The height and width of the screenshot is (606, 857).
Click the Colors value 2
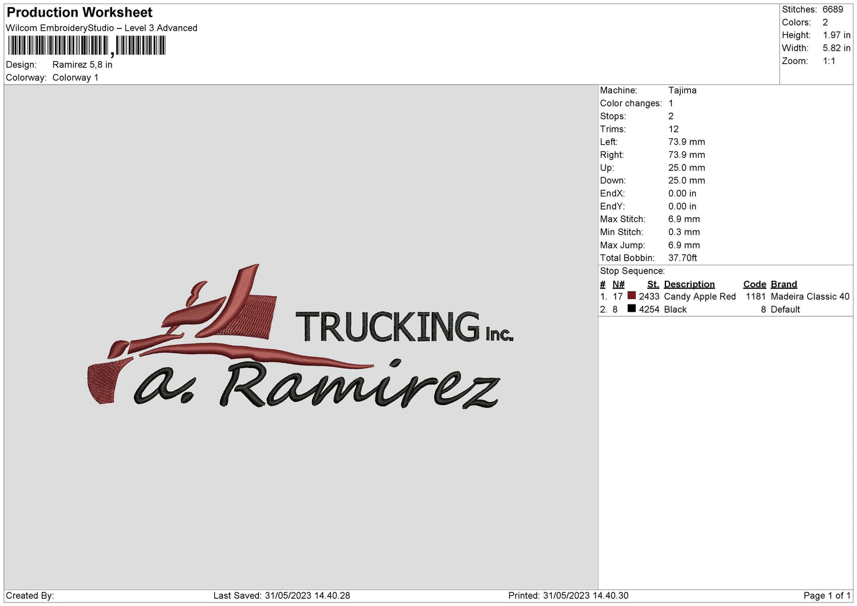coord(825,23)
